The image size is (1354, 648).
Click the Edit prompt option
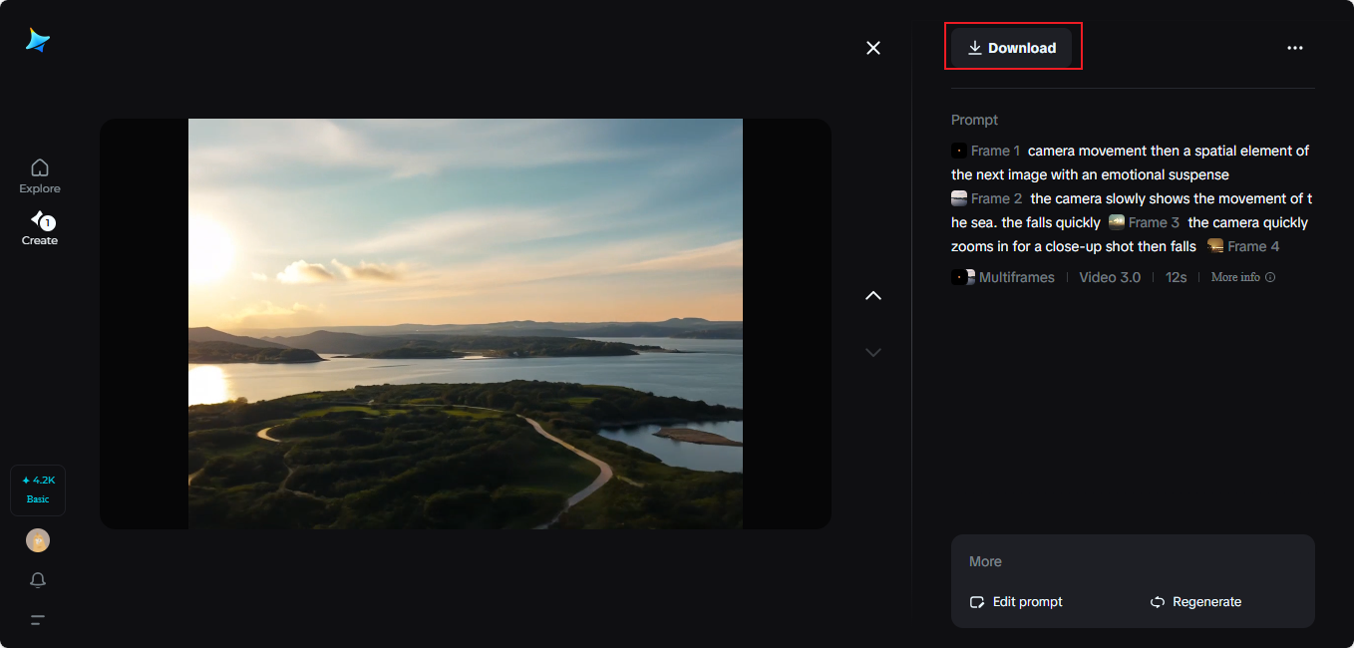tap(1016, 601)
